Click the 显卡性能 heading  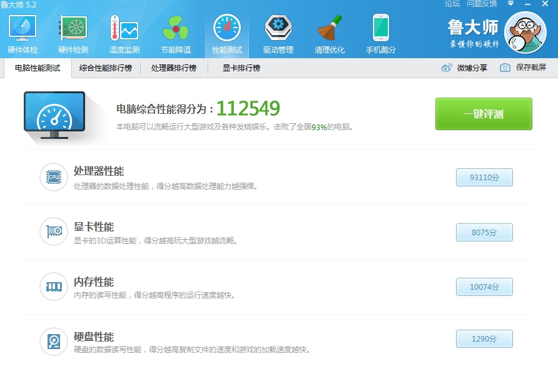pos(94,227)
